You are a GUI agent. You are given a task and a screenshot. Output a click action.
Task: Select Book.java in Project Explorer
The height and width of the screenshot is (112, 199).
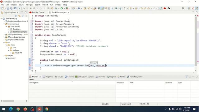tap(16, 29)
